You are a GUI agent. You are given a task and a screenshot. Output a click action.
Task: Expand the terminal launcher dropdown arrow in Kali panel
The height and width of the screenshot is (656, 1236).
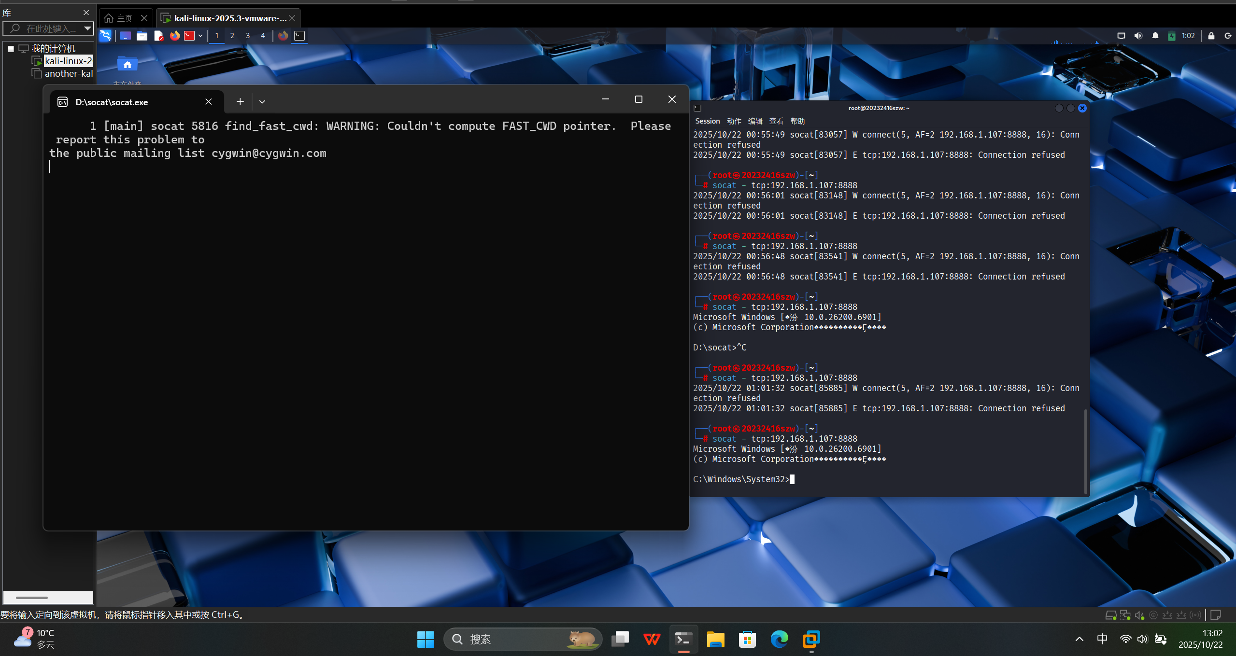(x=200, y=36)
